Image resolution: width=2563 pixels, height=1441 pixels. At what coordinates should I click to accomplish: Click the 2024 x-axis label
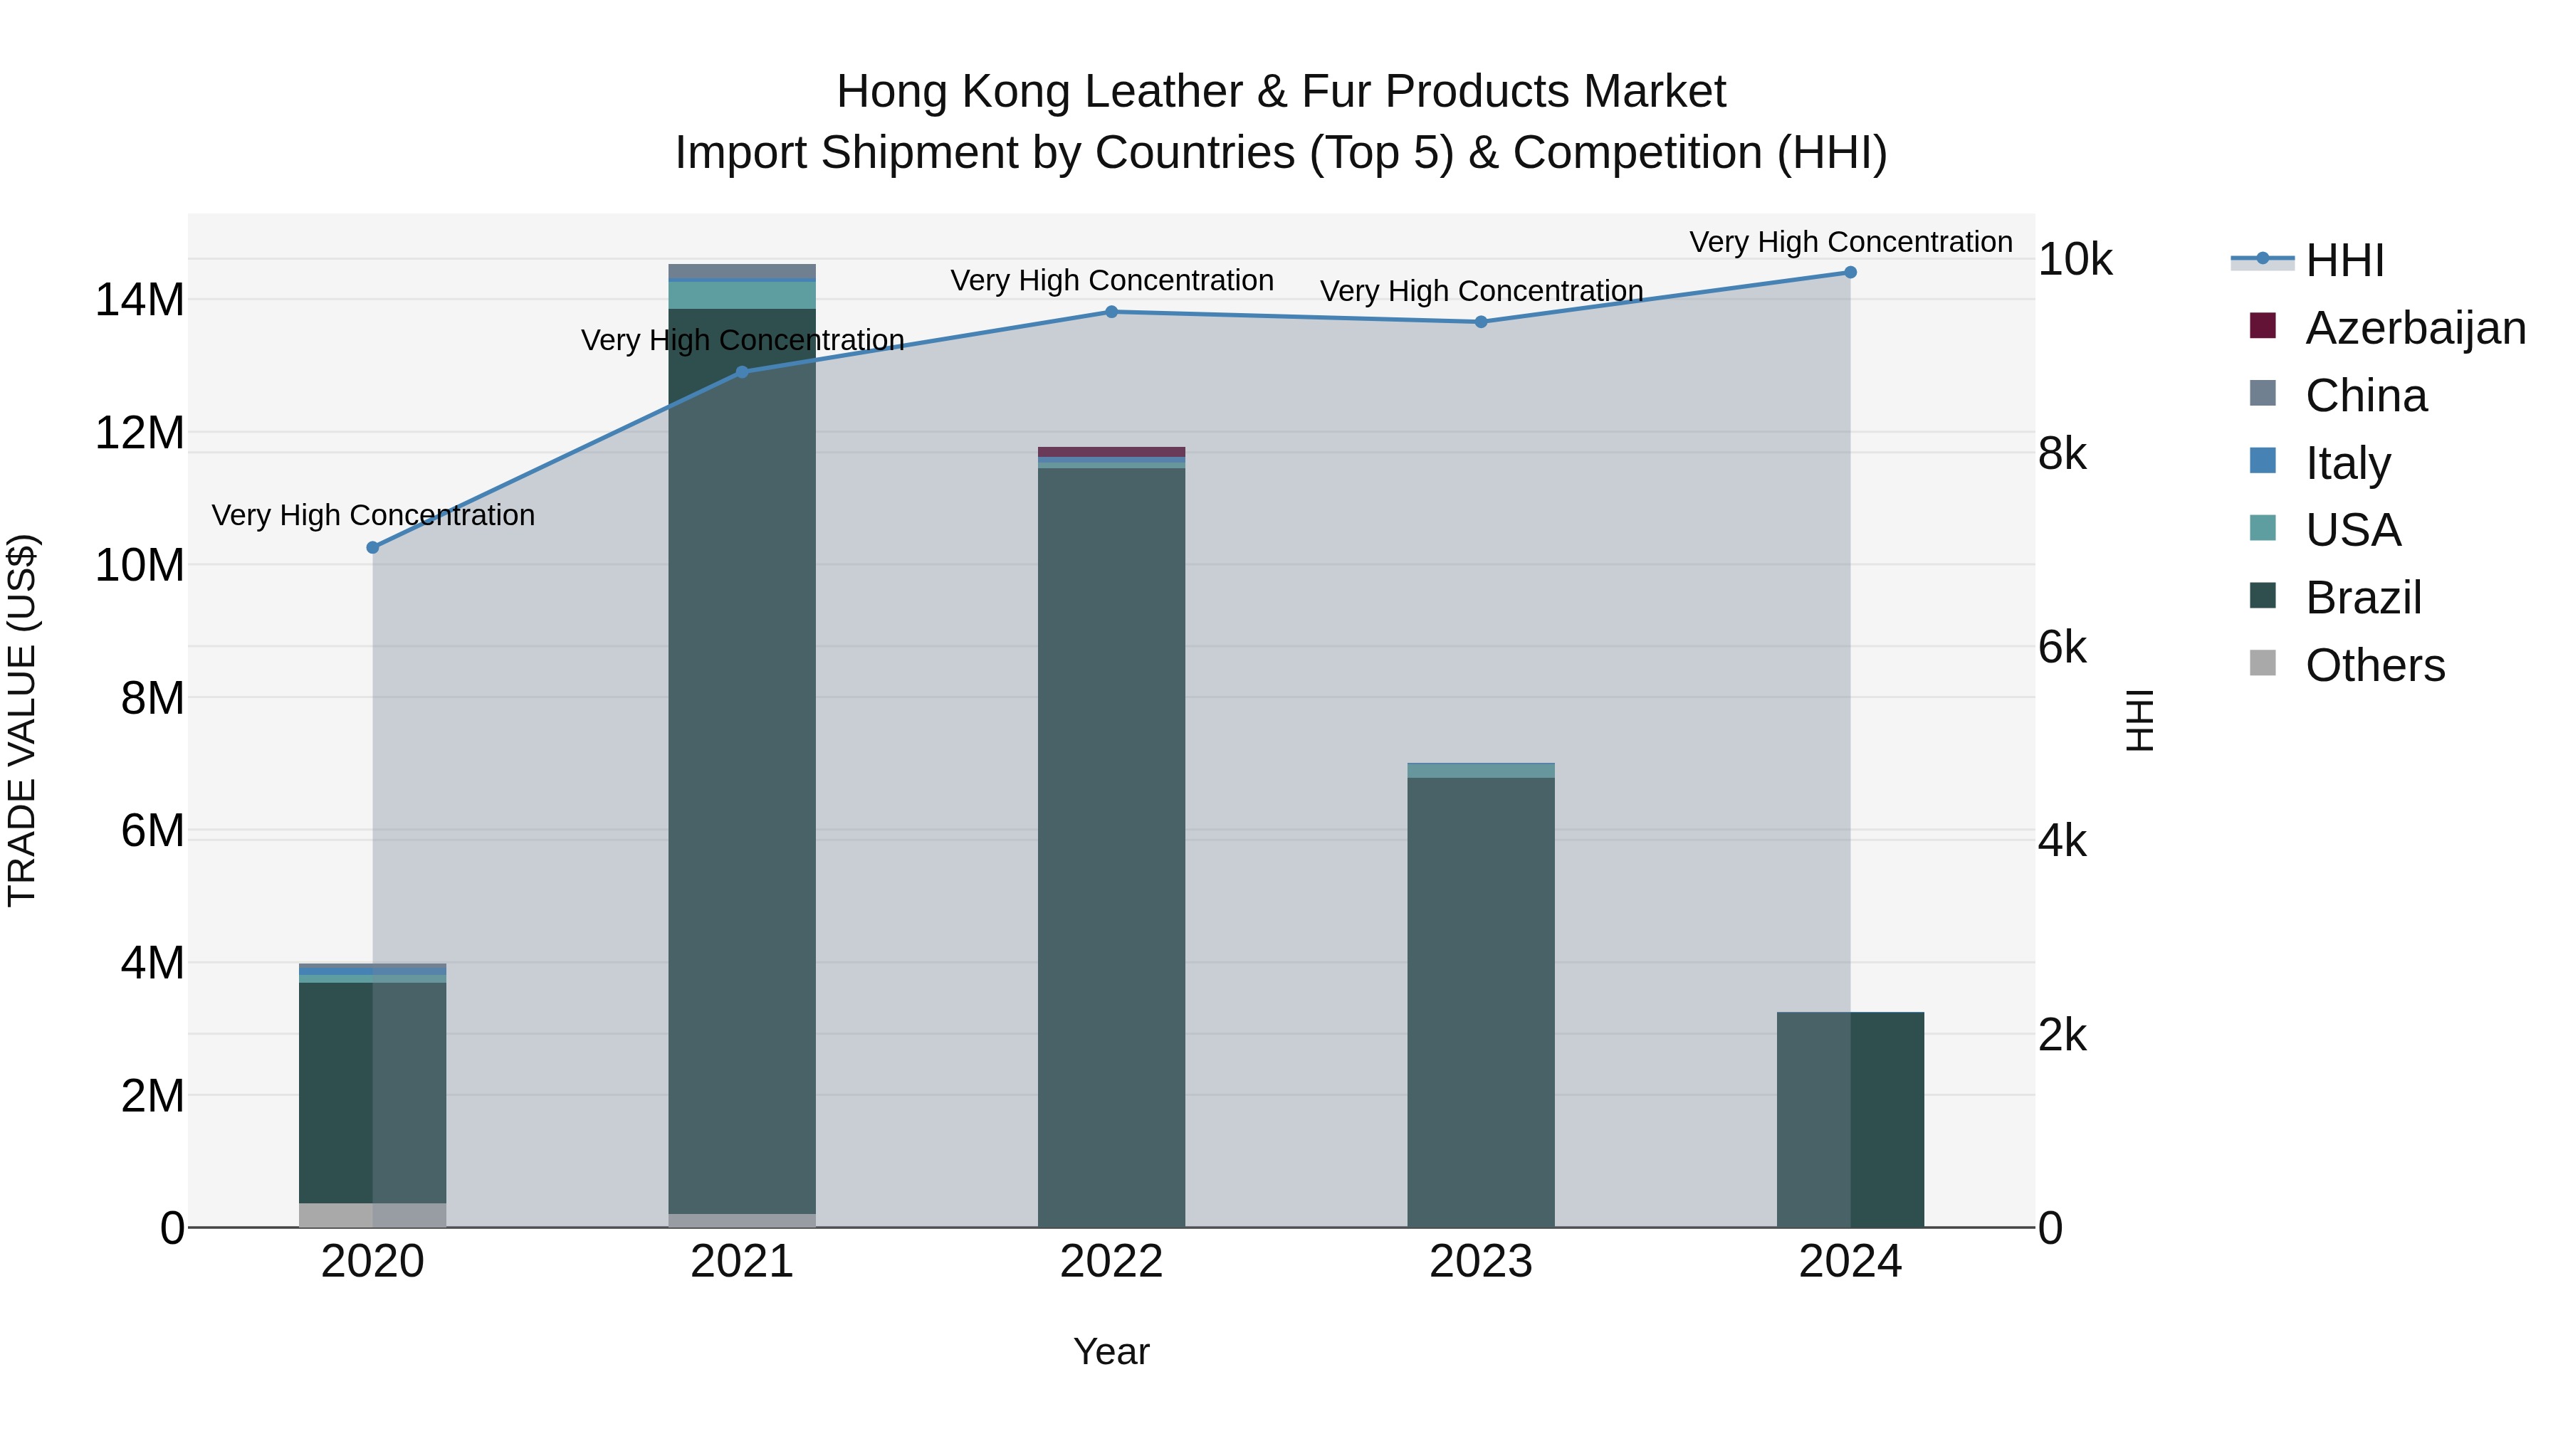coord(1850,1262)
